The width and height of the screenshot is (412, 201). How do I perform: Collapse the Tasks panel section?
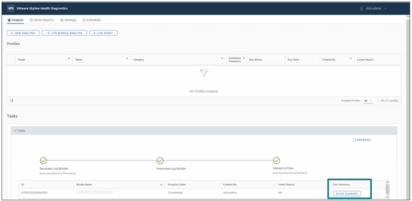[x=15, y=131]
